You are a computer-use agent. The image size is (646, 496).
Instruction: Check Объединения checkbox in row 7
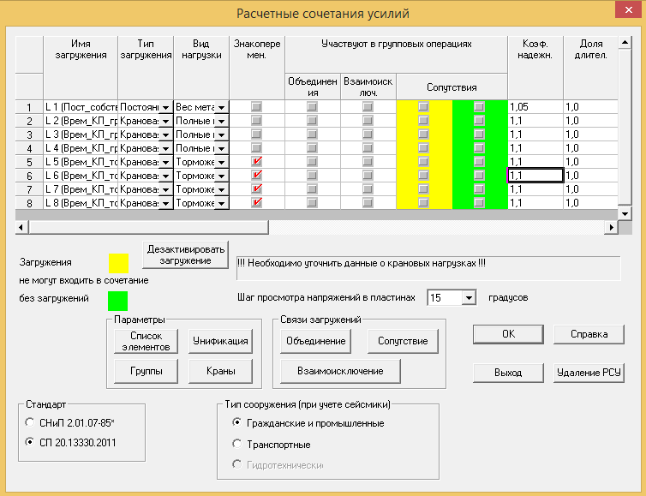(312, 189)
